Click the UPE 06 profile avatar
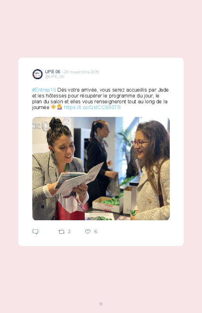Screen dimensions: 202x313 coord(37,74)
